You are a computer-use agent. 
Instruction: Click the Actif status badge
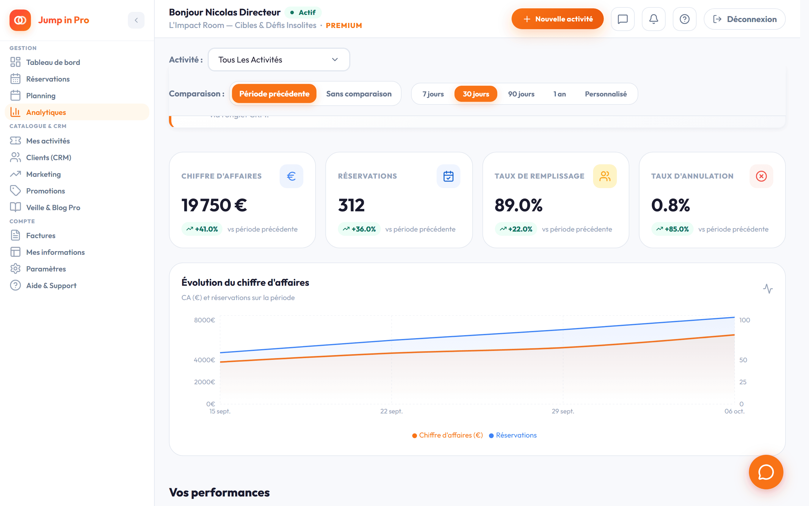tap(303, 13)
